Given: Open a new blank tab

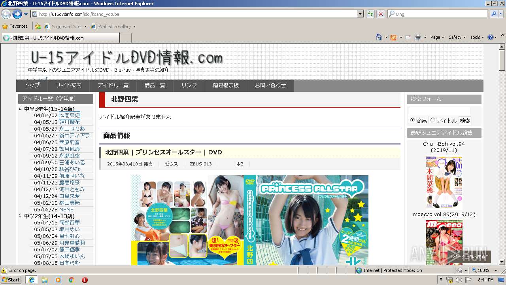Looking at the screenshot, I should point(126,38).
